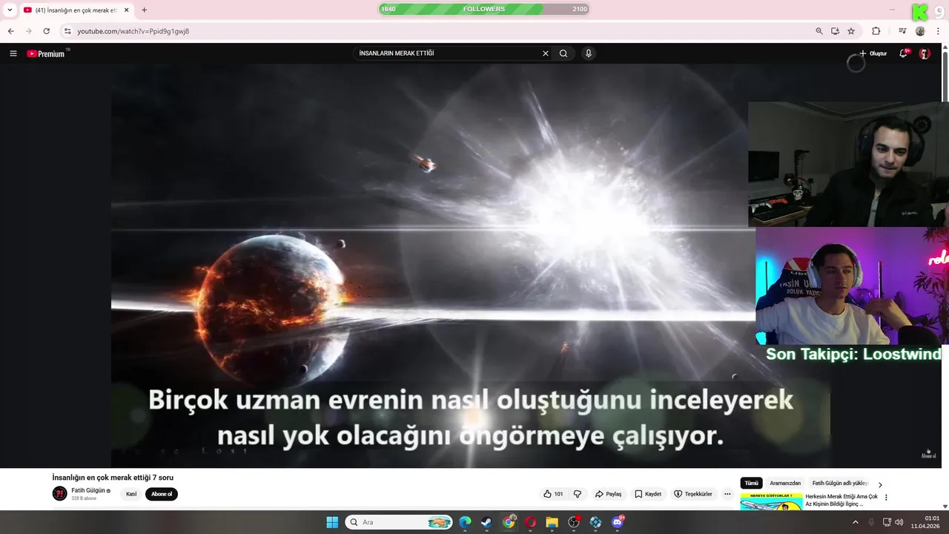Image resolution: width=949 pixels, height=534 pixels.
Task: Click the followers progress bar overlay
Action: 484,9
